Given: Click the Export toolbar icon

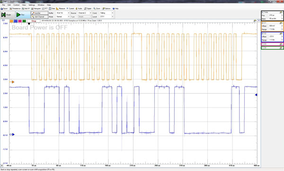Looking at the screenshot, I should (x=4, y=8).
